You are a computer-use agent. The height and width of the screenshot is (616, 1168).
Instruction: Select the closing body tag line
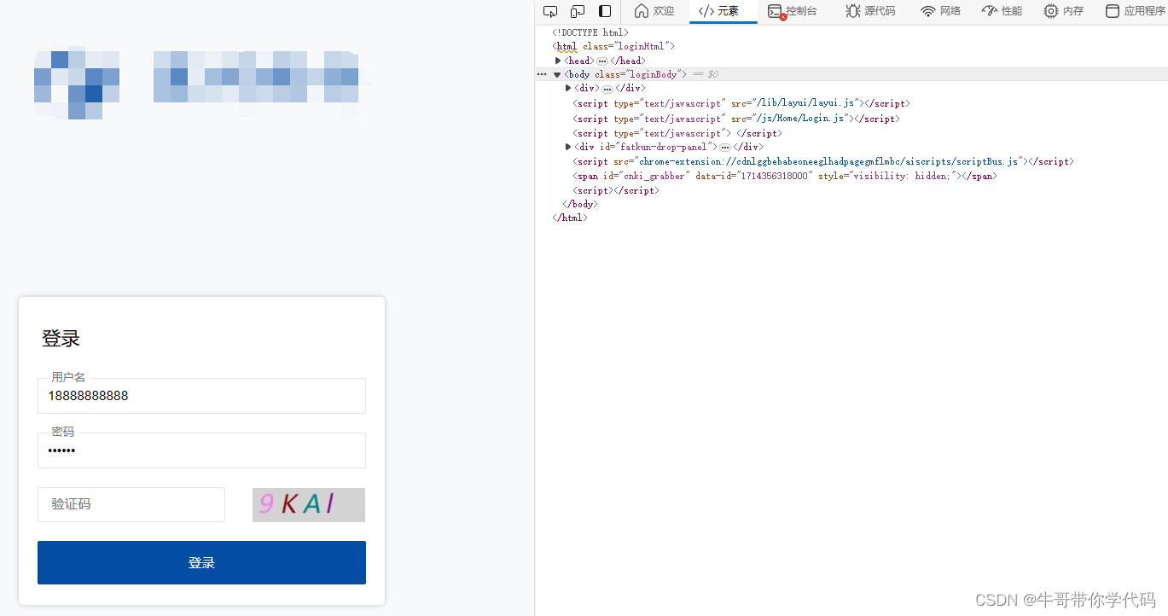(580, 204)
